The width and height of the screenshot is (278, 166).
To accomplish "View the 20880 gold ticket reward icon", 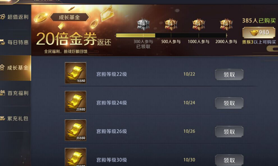I will 76,102.
